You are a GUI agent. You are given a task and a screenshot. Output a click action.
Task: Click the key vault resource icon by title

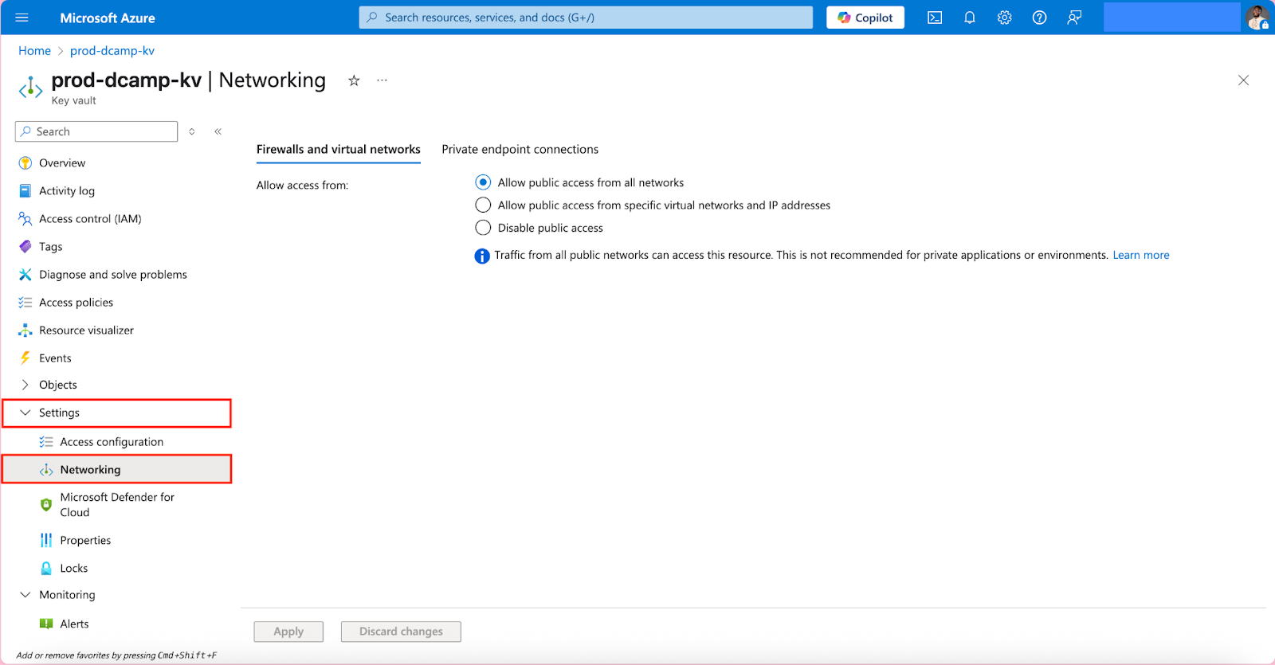coord(30,87)
